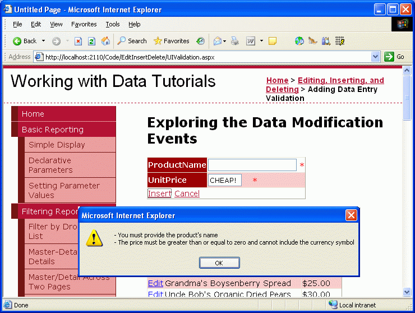The width and height of the screenshot is (415, 313).
Task: Open the Help menu
Action: [x=135, y=24]
